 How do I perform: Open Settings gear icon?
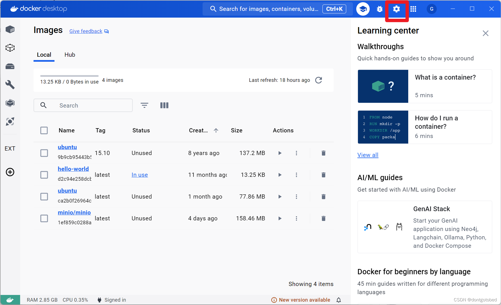click(x=396, y=9)
